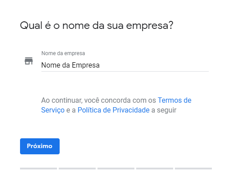
Task: Open the 'Termos de' link on the first line
Action: point(174,100)
